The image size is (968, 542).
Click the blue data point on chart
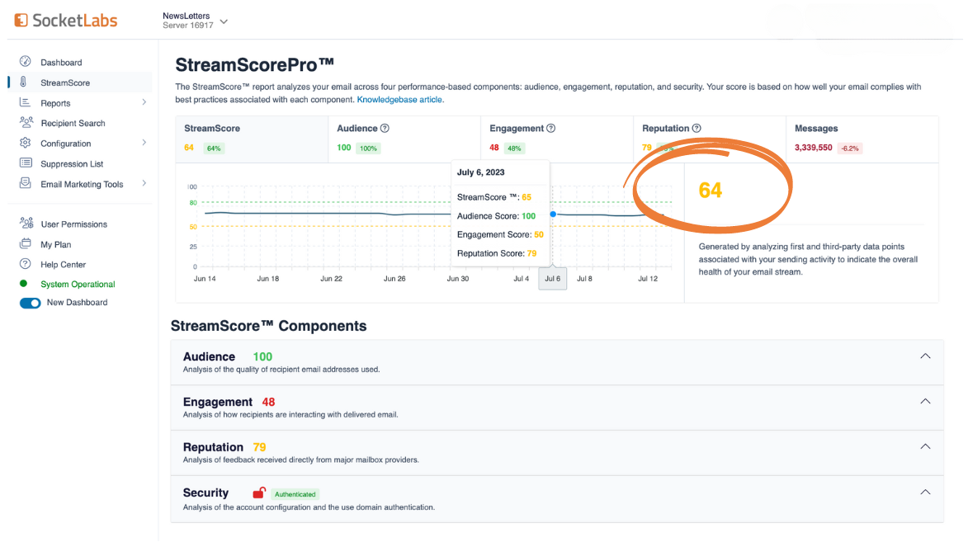[x=553, y=214]
